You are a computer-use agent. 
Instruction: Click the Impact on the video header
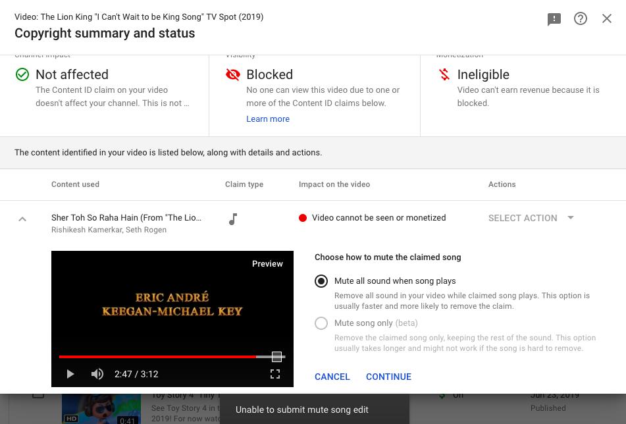(334, 184)
